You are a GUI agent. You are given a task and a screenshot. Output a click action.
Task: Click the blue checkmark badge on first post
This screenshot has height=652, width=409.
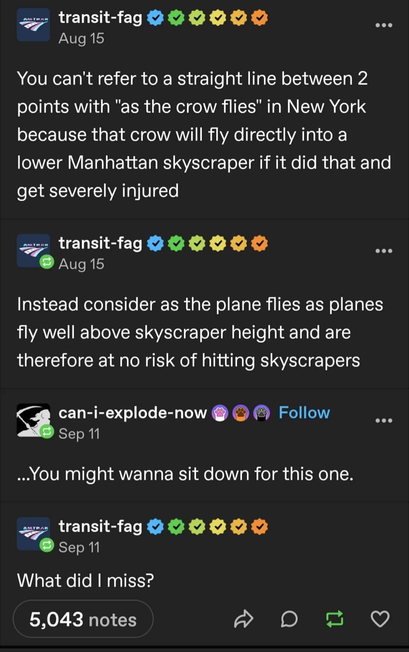click(x=155, y=18)
